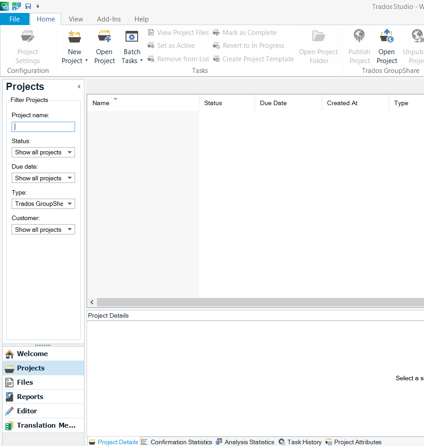Open the Welcome view

click(43, 353)
